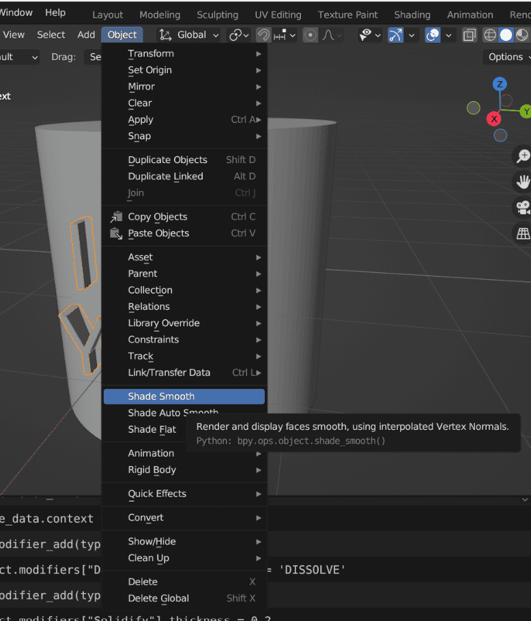Open the Add menu
Screen dimensions: 531x621
86,35
